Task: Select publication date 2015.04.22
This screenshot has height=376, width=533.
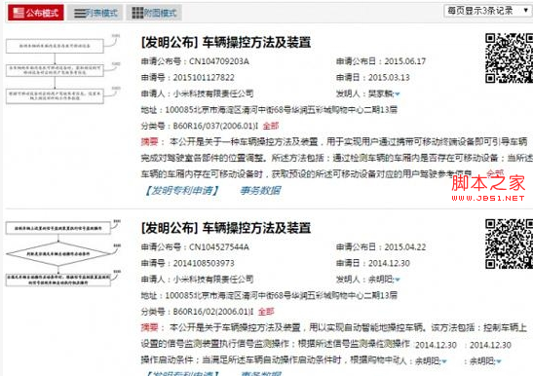Action: click(404, 247)
